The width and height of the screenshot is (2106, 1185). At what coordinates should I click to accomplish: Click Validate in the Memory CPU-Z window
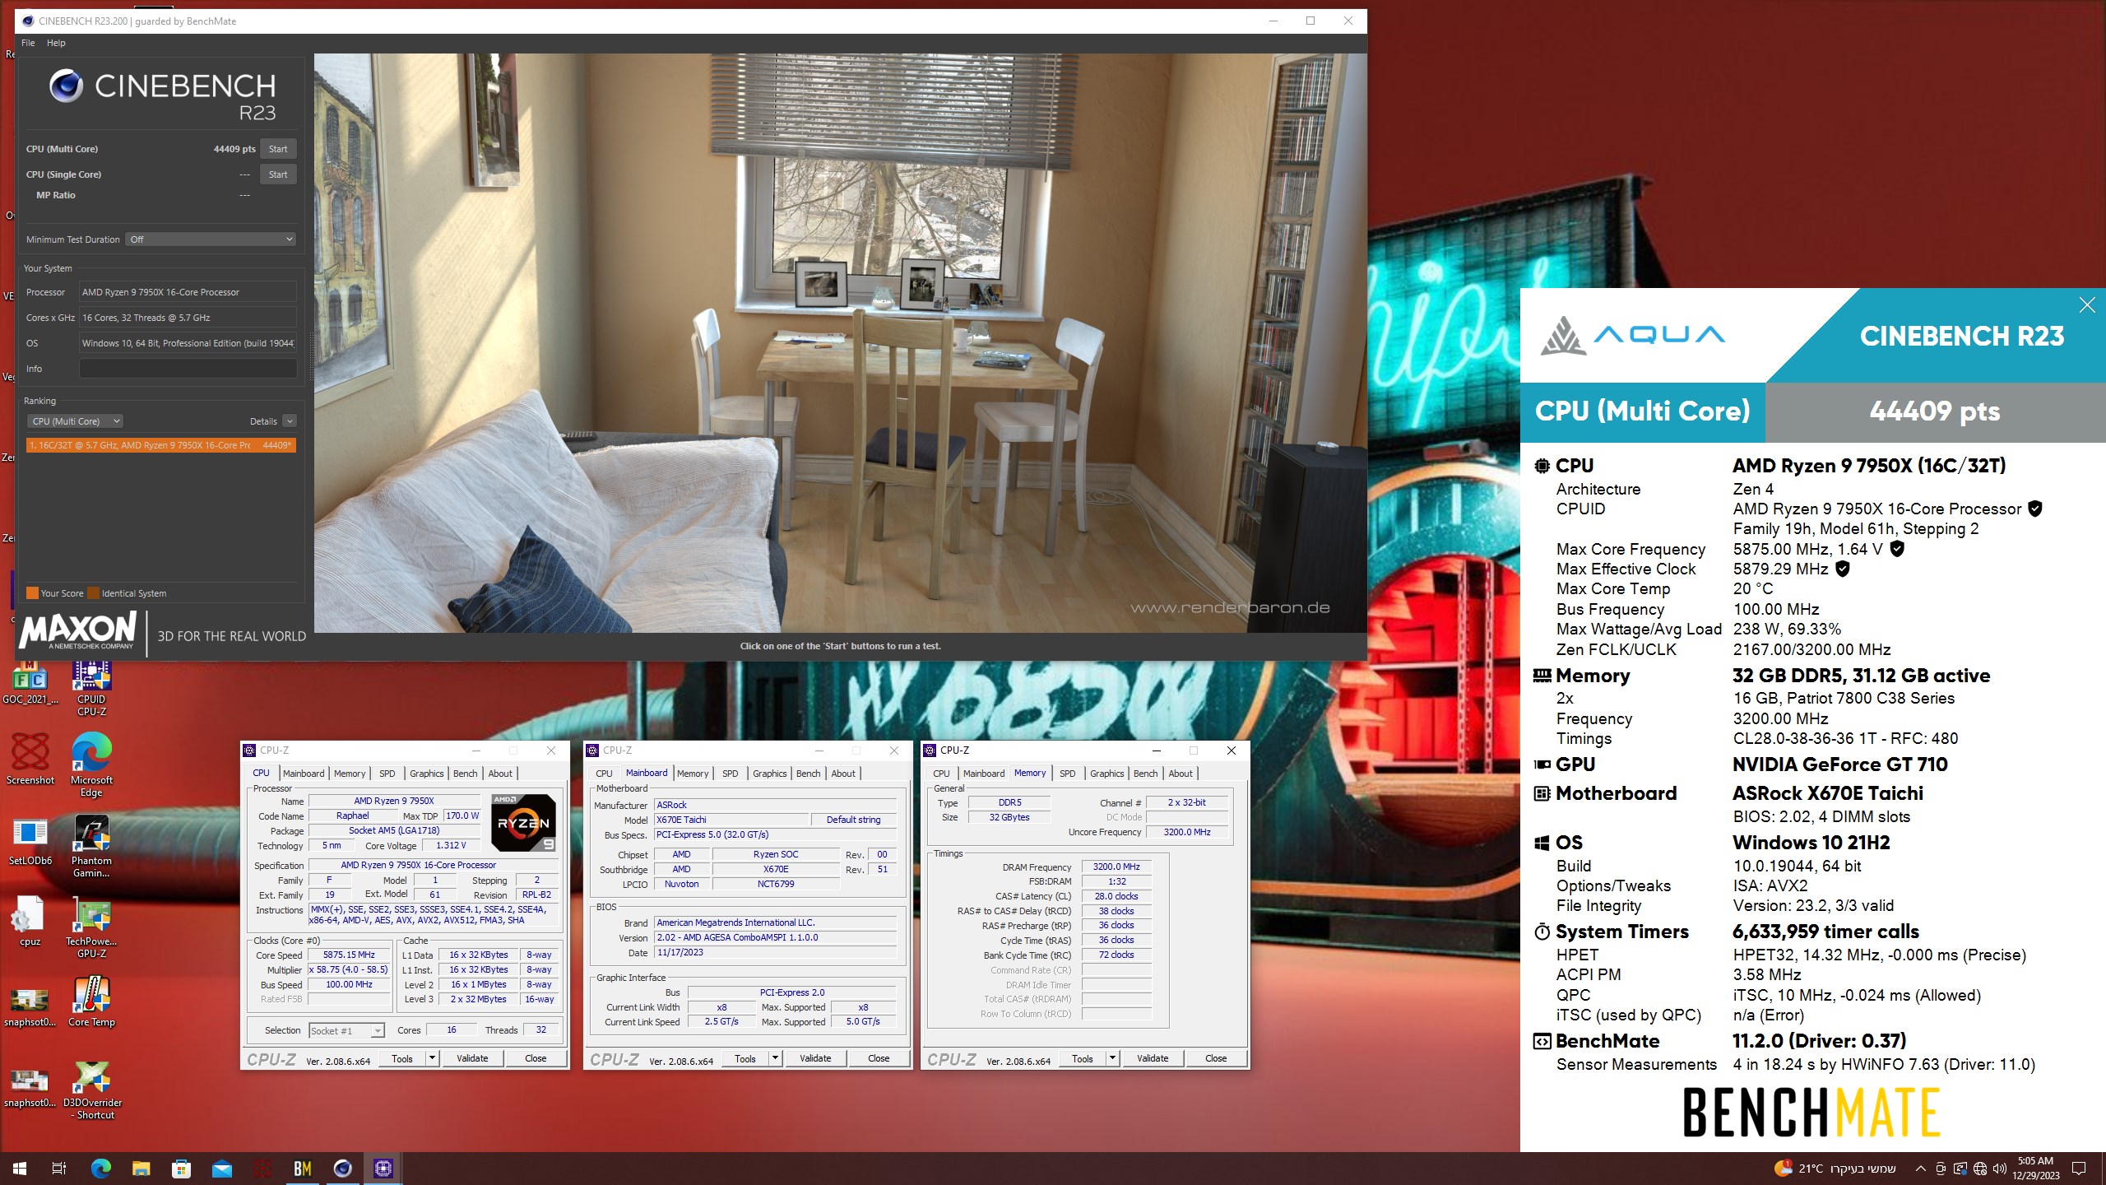pyautogui.click(x=1153, y=1058)
